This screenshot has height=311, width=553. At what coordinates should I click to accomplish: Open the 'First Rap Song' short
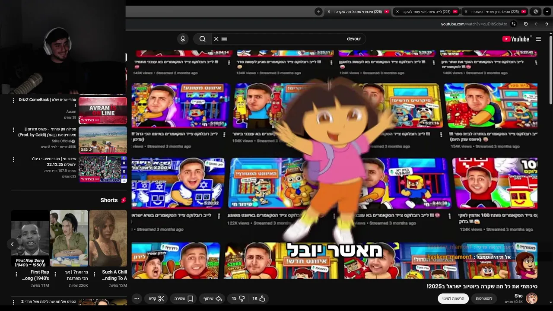click(x=30, y=238)
